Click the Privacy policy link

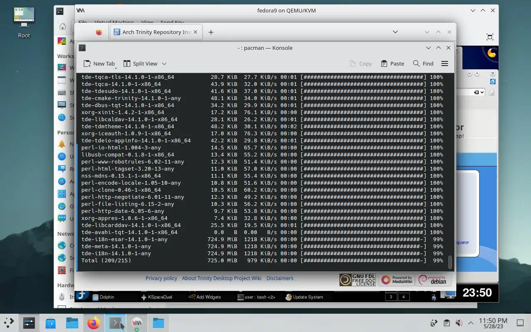[x=161, y=278]
